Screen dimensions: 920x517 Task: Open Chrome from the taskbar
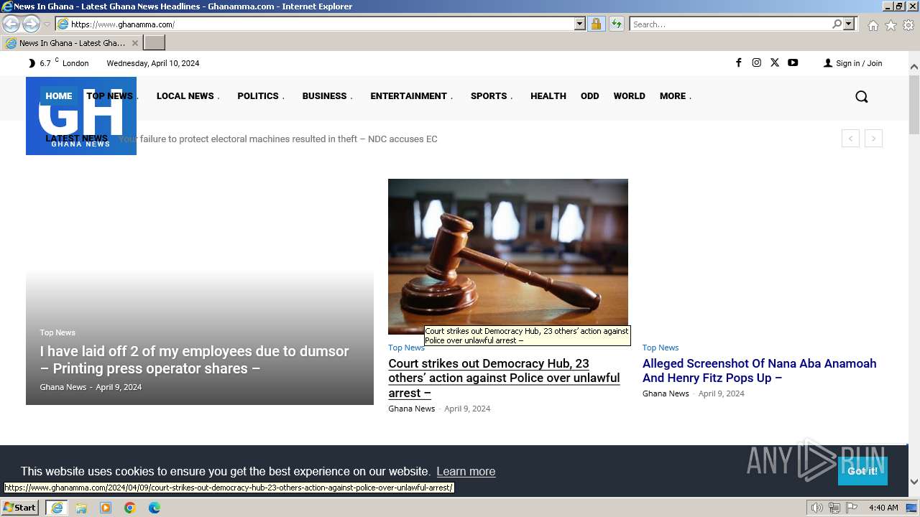pos(130,508)
